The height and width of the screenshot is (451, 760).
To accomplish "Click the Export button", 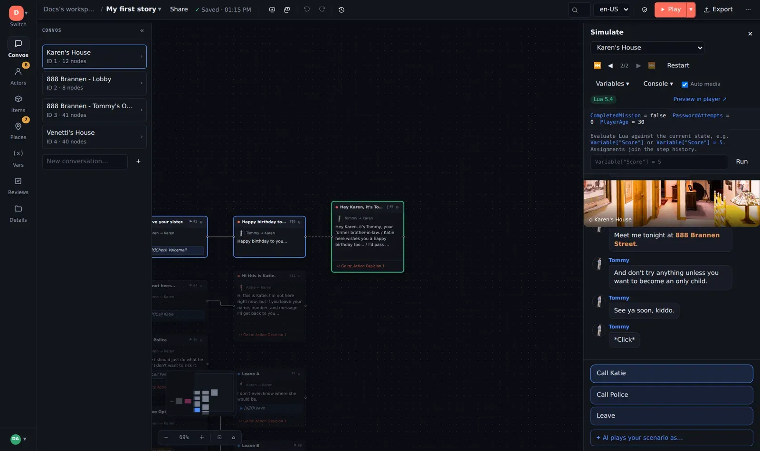I will pos(718,9).
